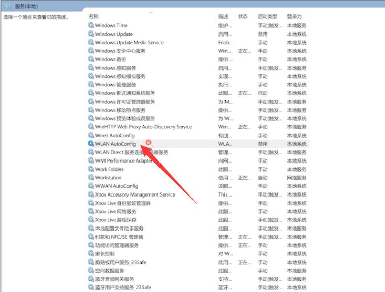Click the highlighted WLAN AutoConfig gear icon
This screenshot has height=292, width=385.
tap(91, 144)
